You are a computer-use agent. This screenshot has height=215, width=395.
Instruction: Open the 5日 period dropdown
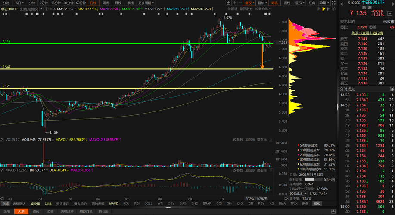pos(19,3)
